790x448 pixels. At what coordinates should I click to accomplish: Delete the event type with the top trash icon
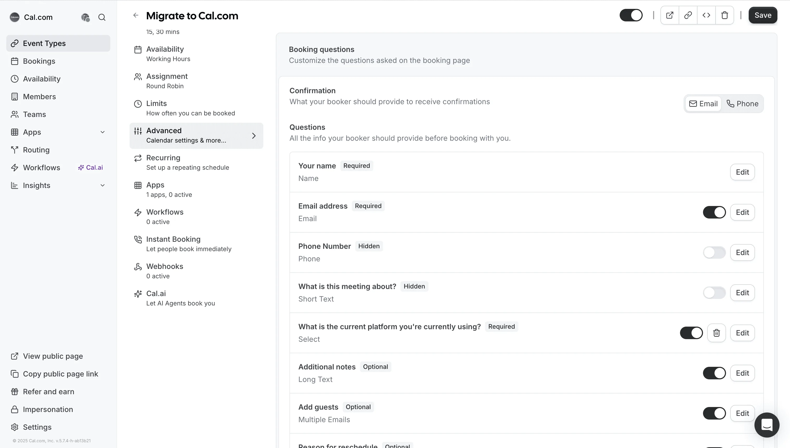pyautogui.click(x=724, y=15)
